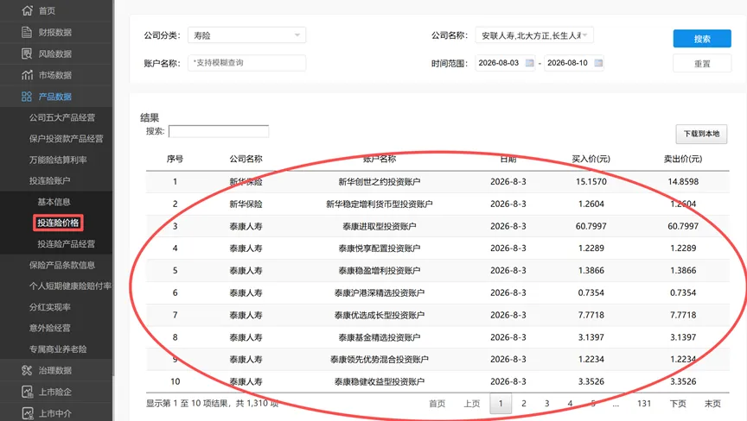
Task: Select 投连险价格 submenu item
Action: (58, 223)
